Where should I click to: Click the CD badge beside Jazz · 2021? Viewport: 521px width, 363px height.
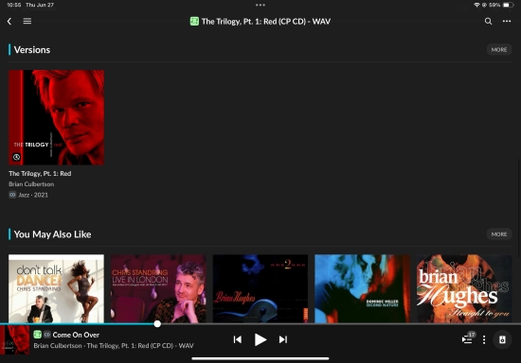click(x=12, y=195)
